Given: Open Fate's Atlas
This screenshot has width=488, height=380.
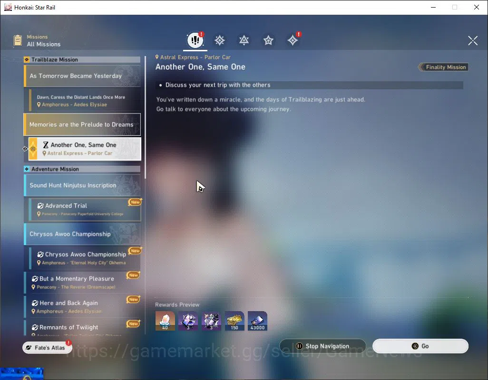Looking at the screenshot, I should 47,348.
